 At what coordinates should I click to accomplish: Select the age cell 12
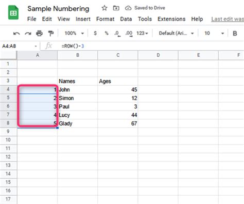tap(118, 98)
